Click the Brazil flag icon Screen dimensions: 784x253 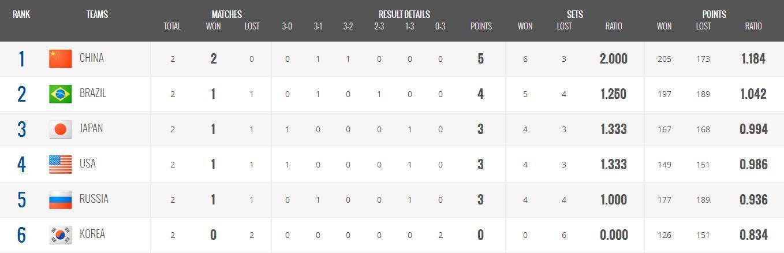click(60, 94)
